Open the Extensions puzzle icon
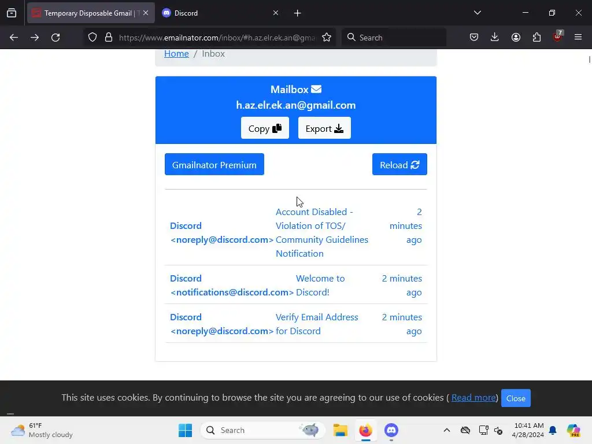Image resolution: width=592 pixels, height=444 pixels. (536, 38)
